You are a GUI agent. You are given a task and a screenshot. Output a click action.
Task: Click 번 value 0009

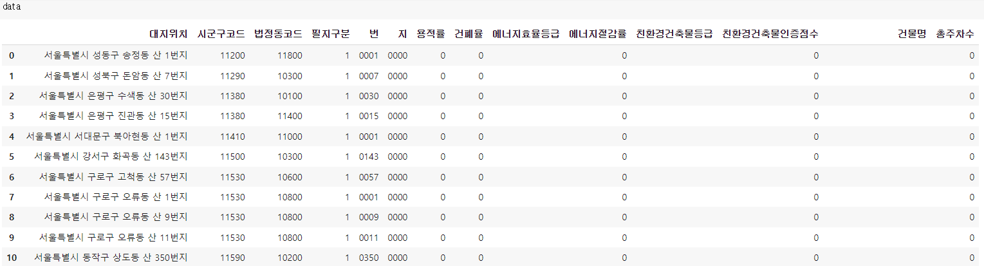(x=369, y=217)
